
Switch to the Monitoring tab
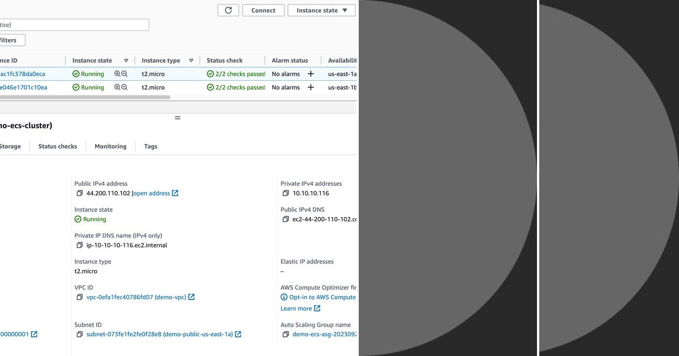click(110, 146)
